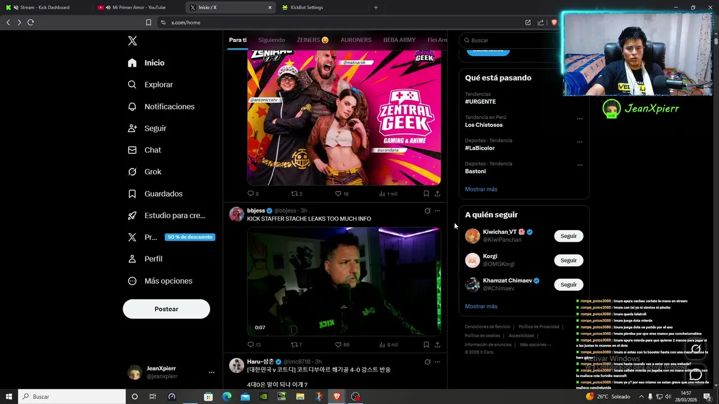Share the bbjess post

(x=438, y=345)
